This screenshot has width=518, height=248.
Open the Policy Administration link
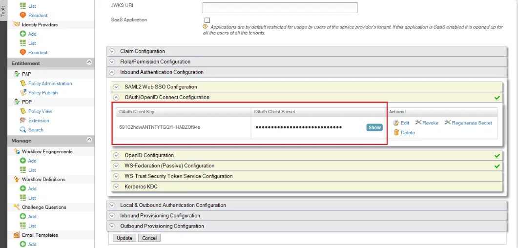tap(50, 83)
